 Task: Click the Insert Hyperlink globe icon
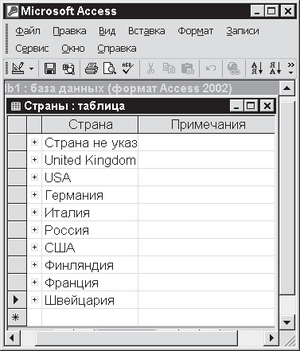click(x=234, y=68)
